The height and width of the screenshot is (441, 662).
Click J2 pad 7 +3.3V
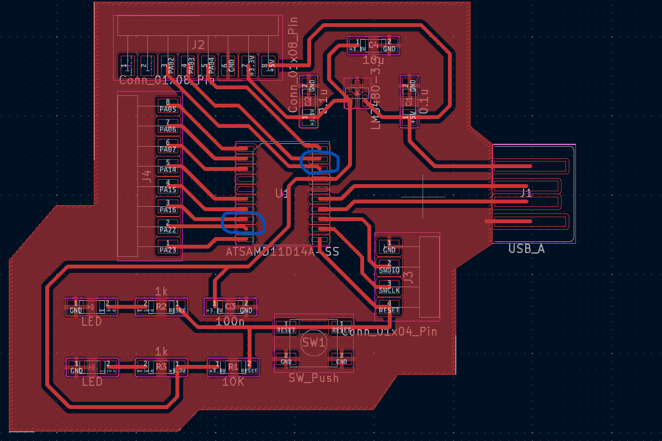(x=249, y=66)
